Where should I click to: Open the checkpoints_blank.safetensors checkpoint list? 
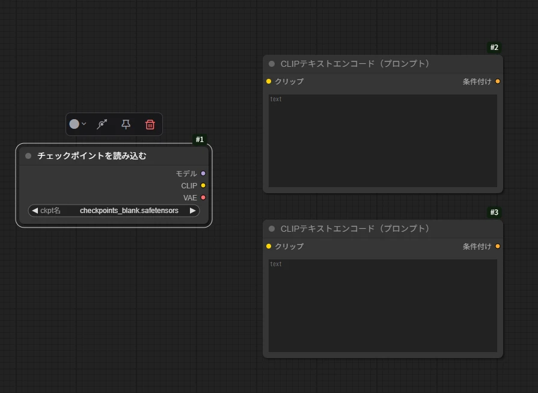click(x=129, y=211)
